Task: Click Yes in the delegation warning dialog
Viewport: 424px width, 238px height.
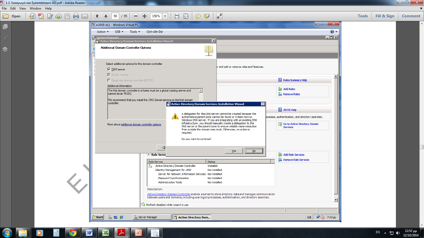Action: tap(234, 151)
